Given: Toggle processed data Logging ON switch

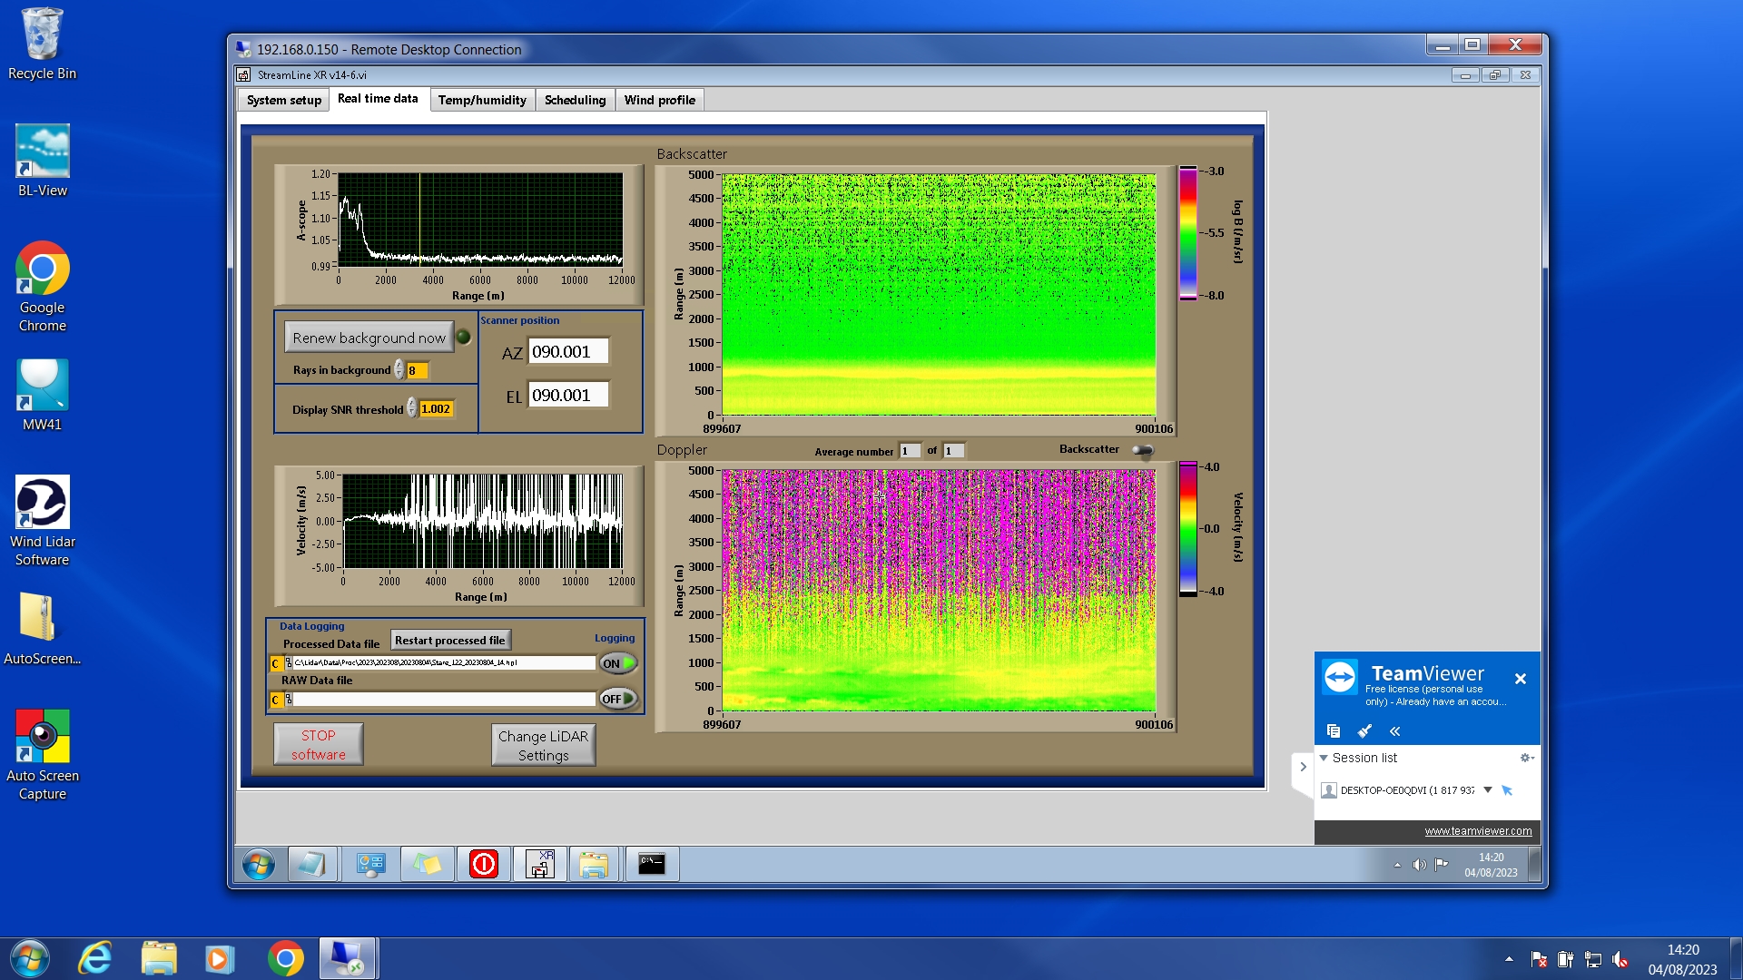Looking at the screenshot, I should [618, 663].
